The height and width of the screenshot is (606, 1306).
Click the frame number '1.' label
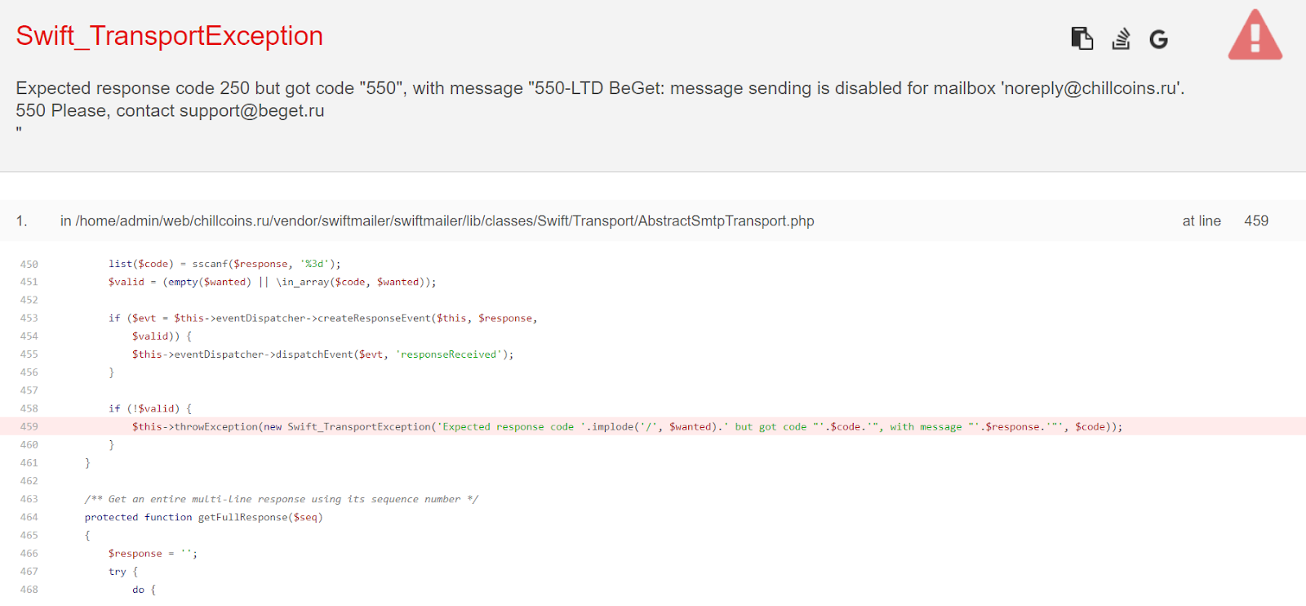click(x=22, y=221)
